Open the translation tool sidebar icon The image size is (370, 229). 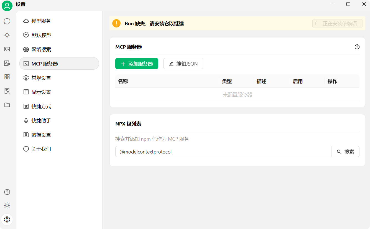coord(7,63)
